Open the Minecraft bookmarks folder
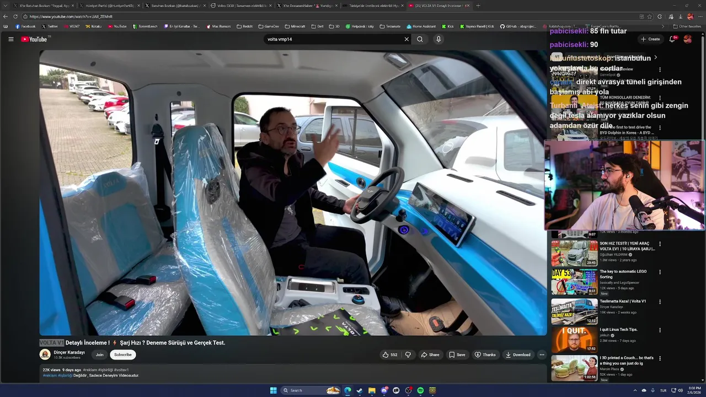 click(295, 26)
